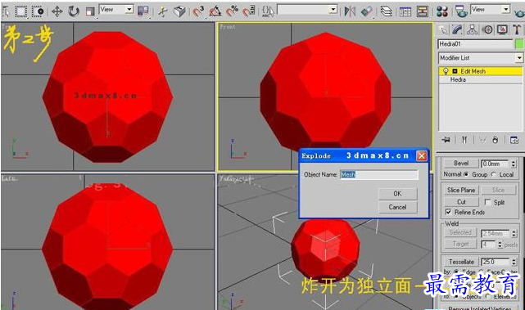Click Remove Modifier from stack icon
The width and height of the screenshot is (525, 310).
496,140
